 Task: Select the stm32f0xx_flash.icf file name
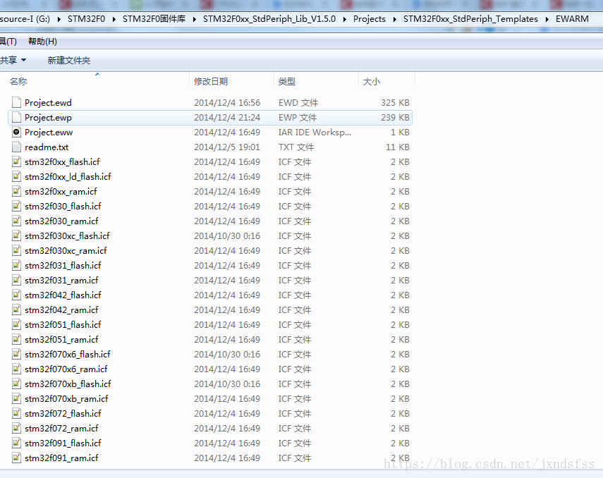click(62, 162)
